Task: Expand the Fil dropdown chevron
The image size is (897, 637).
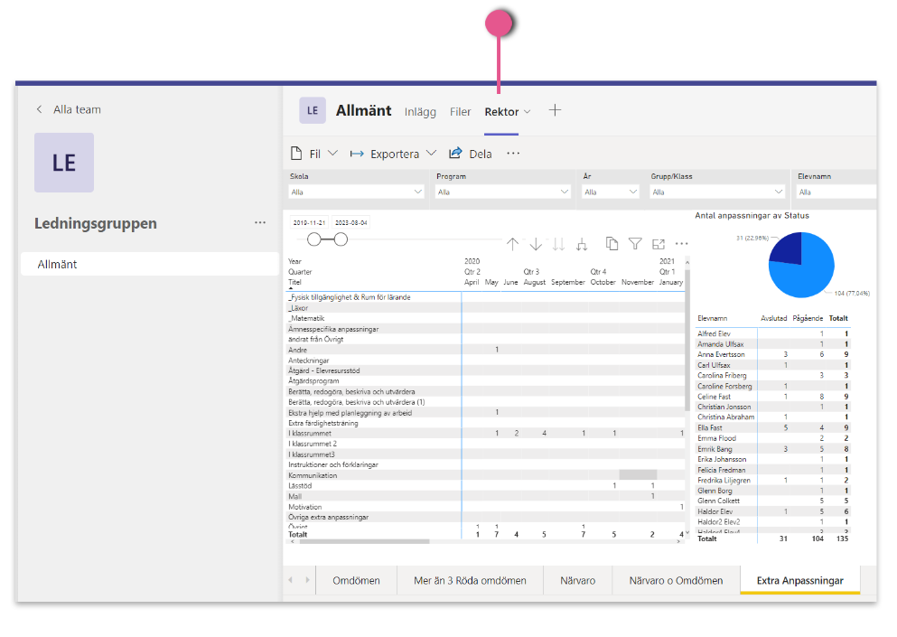Action: click(332, 153)
